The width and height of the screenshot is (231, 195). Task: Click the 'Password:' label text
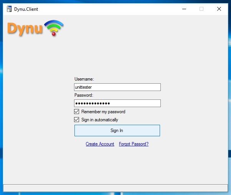pyautogui.click(x=84, y=95)
